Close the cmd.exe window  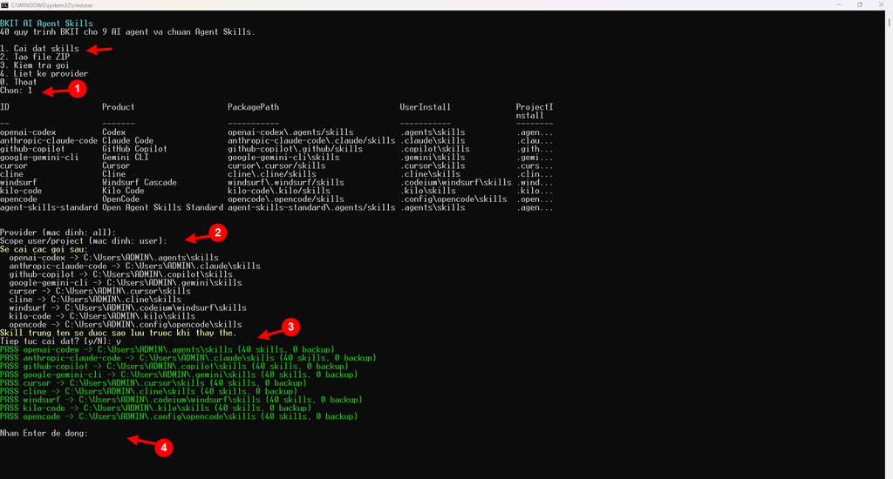[x=880, y=4]
